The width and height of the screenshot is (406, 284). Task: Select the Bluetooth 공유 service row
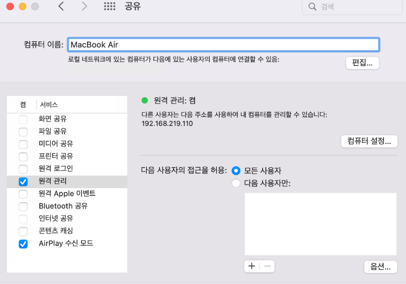point(67,206)
